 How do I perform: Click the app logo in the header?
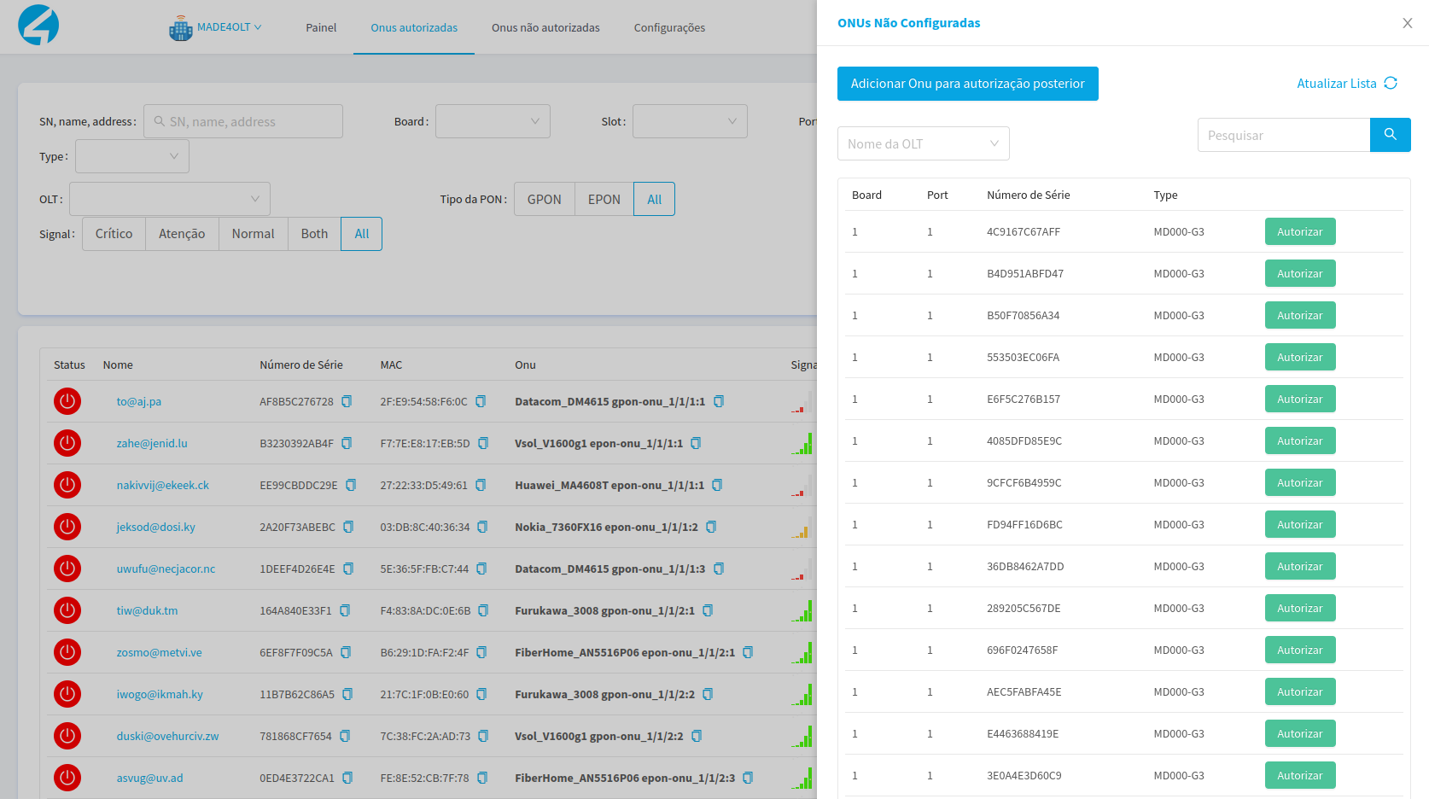point(38,26)
